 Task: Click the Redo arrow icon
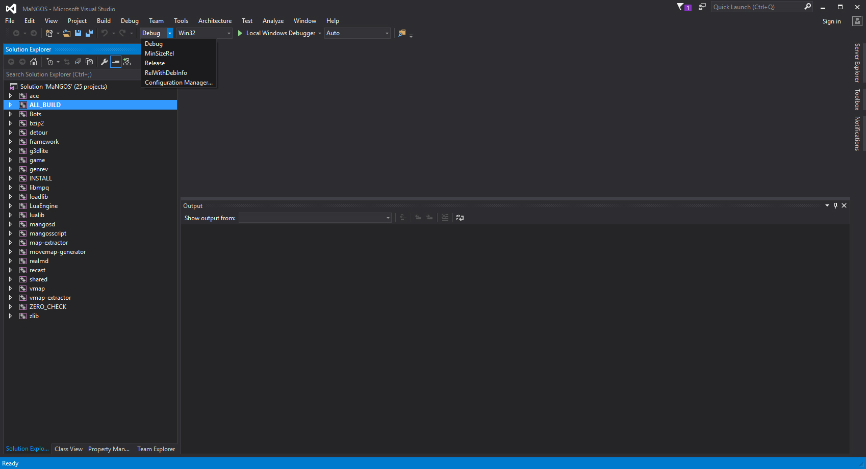pos(122,33)
